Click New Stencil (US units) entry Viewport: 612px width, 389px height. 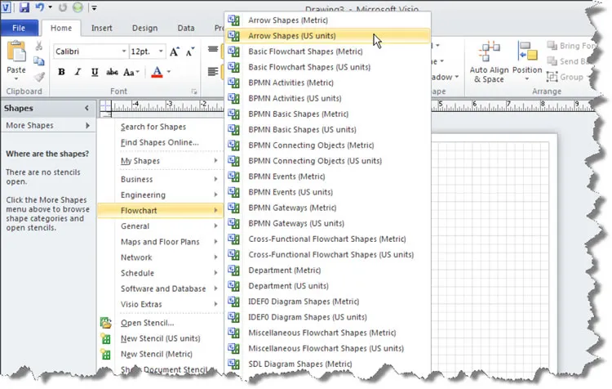pos(161,338)
